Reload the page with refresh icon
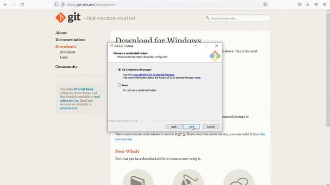This screenshot has width=330, height=185. [x=22, y=5]
